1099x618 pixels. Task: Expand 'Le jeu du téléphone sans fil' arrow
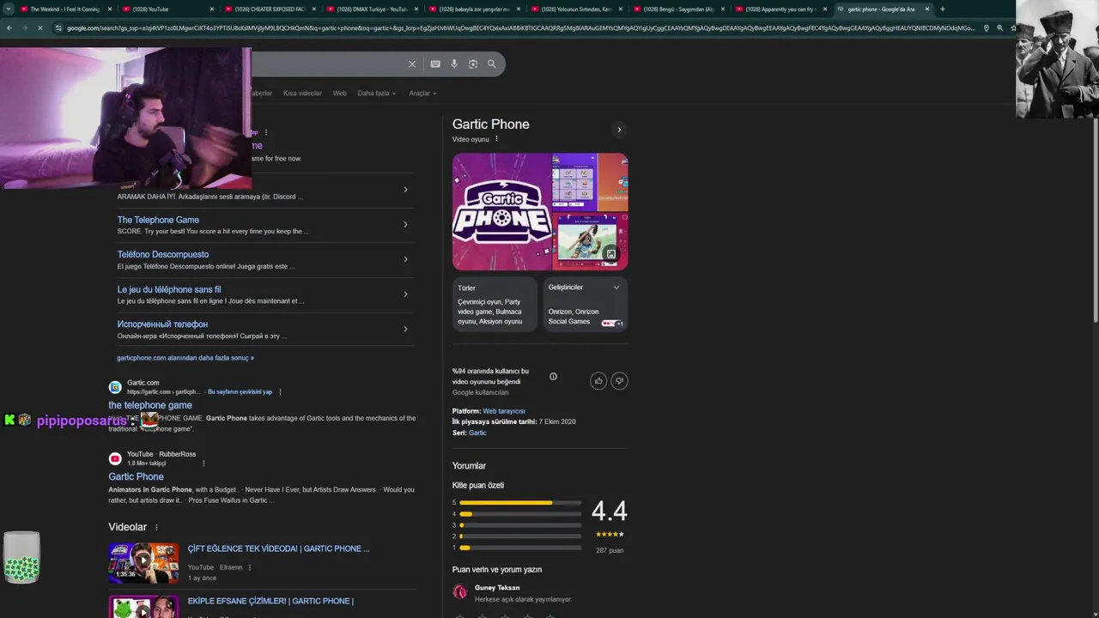pos(405,294)
